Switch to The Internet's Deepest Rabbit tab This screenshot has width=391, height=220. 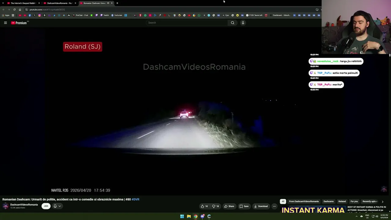coord(23,3)
